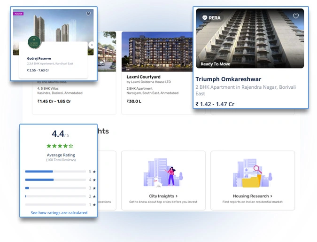The height and width of the screenshot is (242, 317).
Task: Click the City Insights illustration
Action: coord(161,172)
